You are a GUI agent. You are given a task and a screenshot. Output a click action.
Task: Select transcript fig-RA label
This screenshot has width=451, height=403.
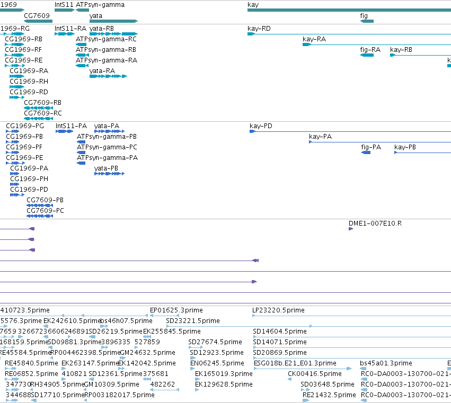click(370, 50)
